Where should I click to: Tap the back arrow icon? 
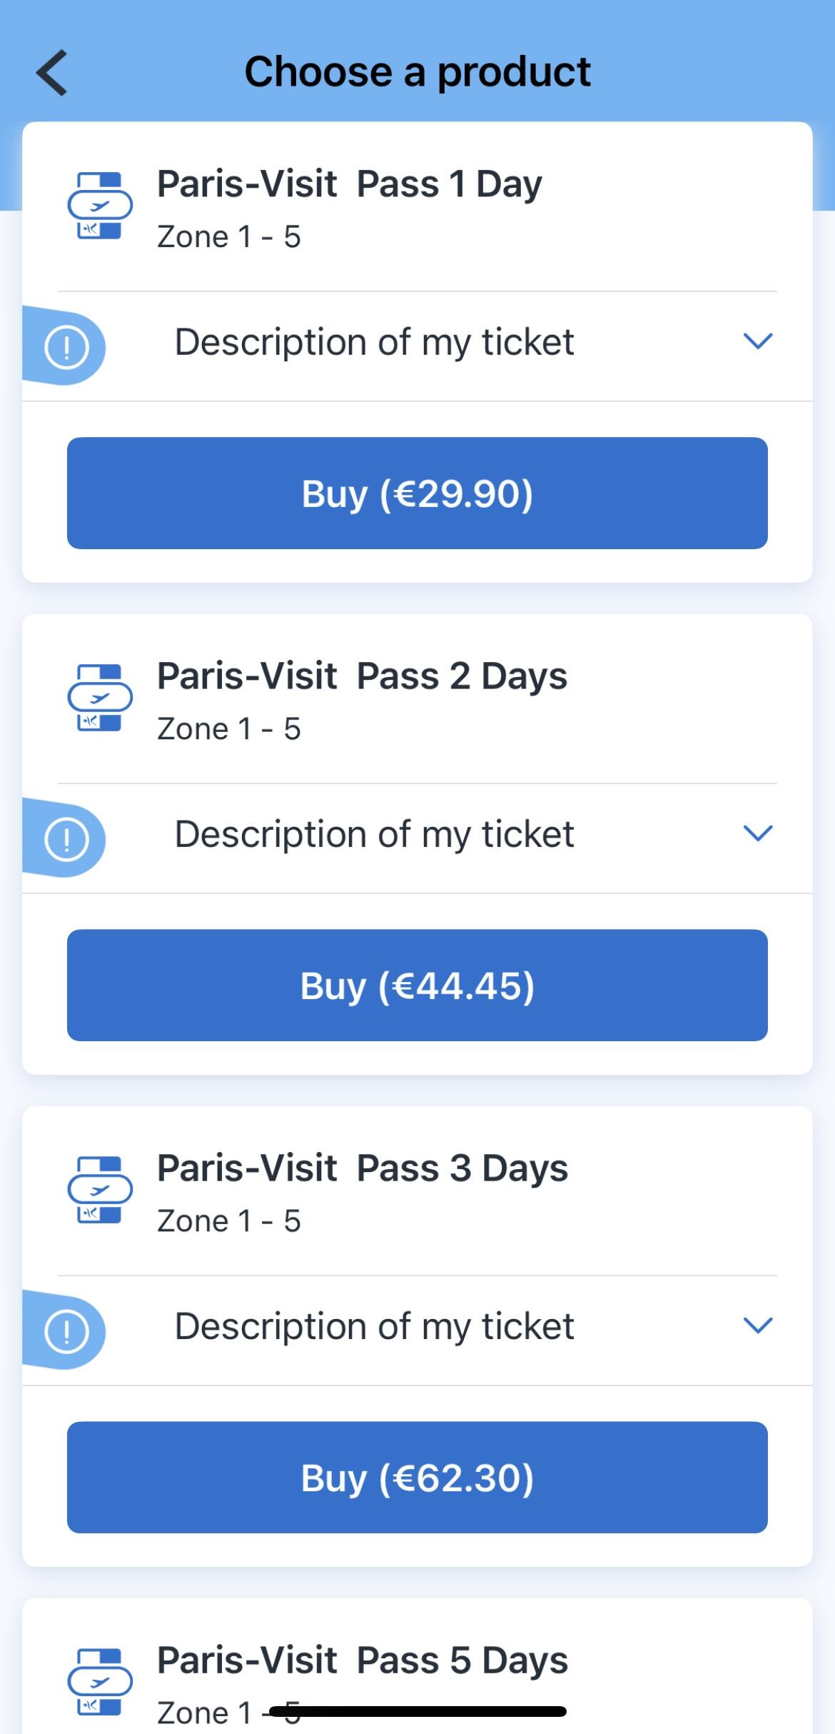coord(52,73)
